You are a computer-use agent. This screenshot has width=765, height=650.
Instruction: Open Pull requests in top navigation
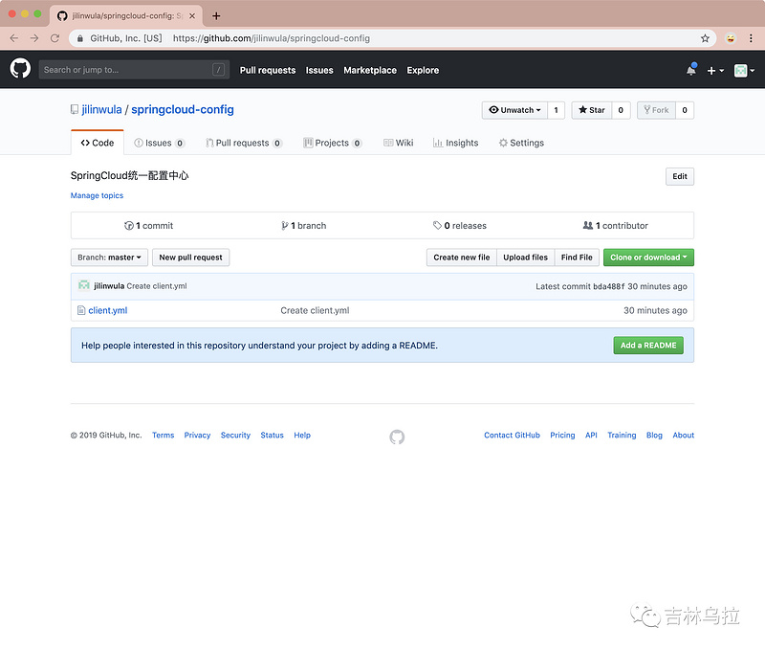[268, 70]
